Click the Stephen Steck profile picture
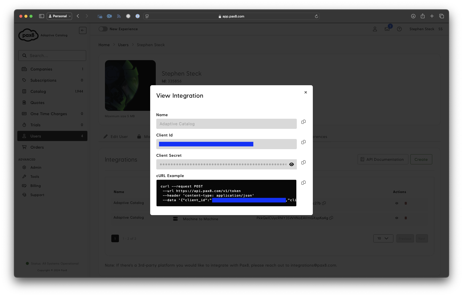Image resolution: width=463 pixels, height=296 pixels. (x=130, y=85)
